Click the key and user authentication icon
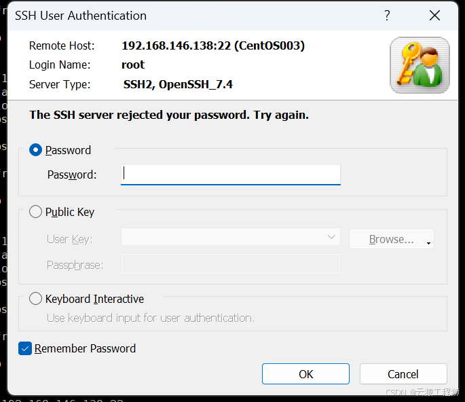465x402 pixels. point(420,65)
